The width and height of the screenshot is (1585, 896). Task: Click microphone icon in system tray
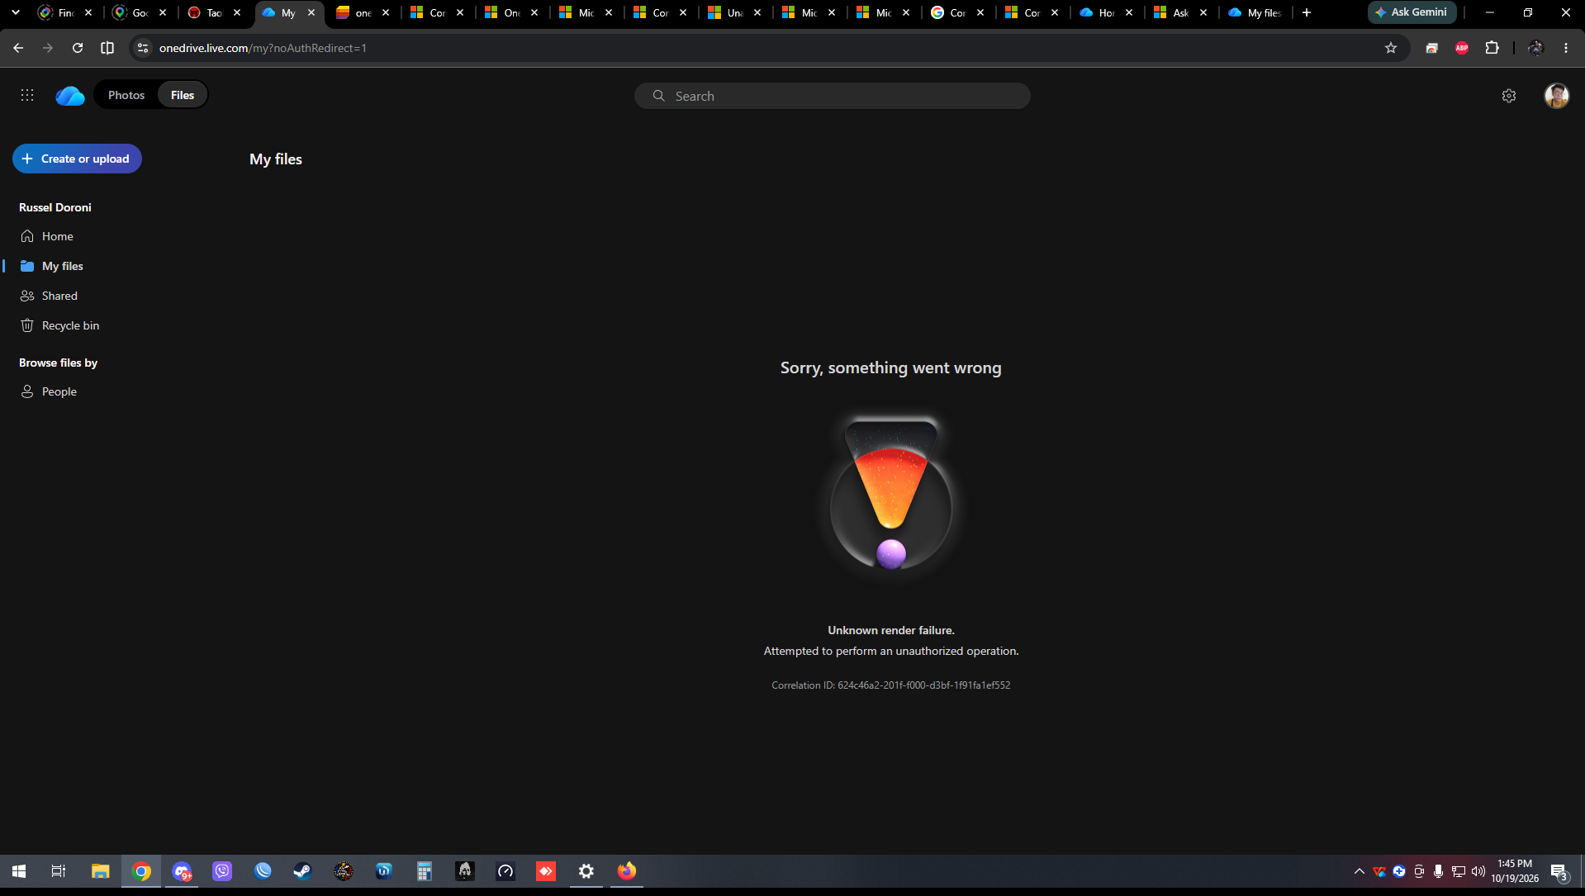point(1439,871)
